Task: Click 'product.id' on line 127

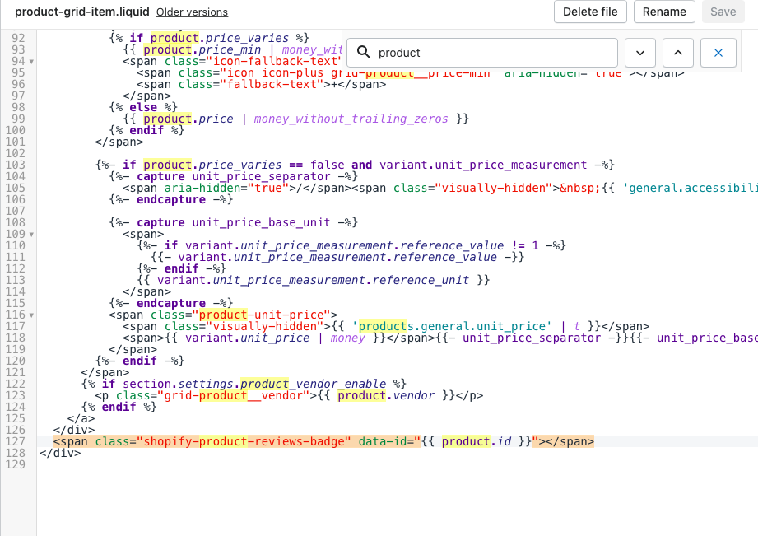Action: point(477,441)
